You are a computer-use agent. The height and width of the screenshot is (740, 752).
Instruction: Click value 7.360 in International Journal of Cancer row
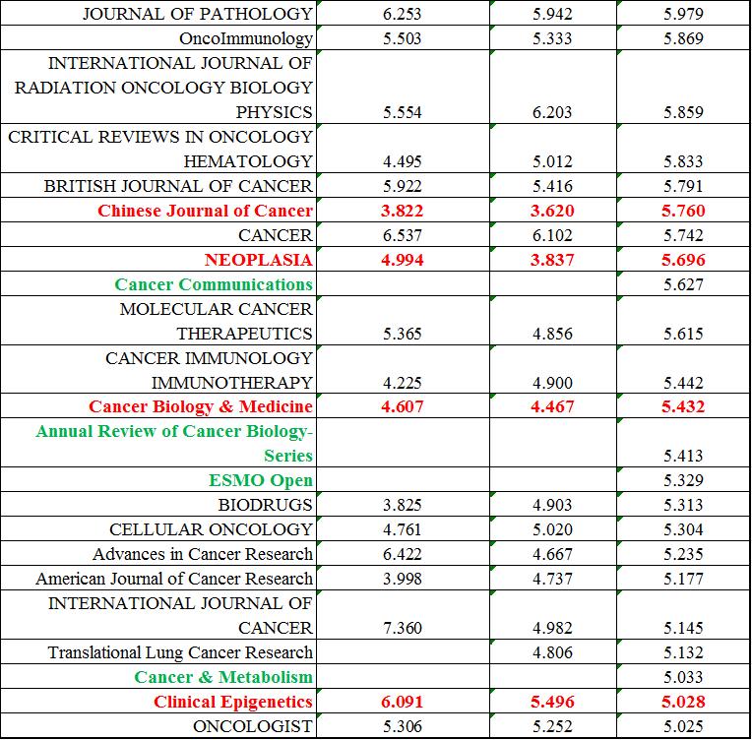[x=402, y=627]
